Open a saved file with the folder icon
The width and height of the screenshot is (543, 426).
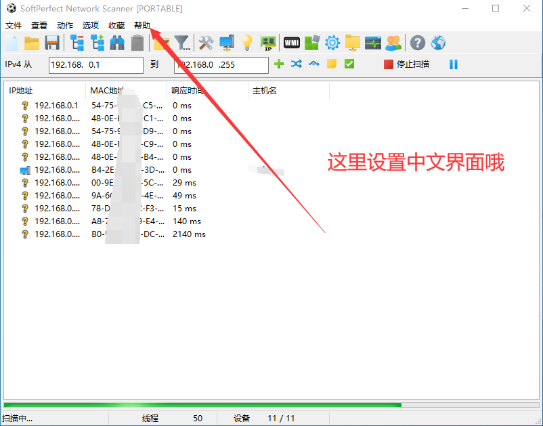(x=32, y=43)
